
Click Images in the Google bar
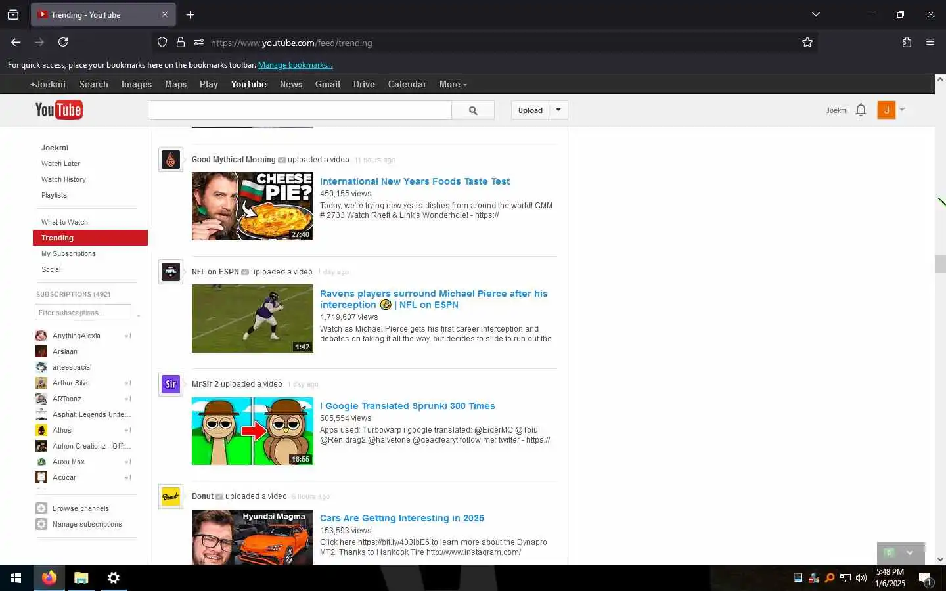click(136, 84)
